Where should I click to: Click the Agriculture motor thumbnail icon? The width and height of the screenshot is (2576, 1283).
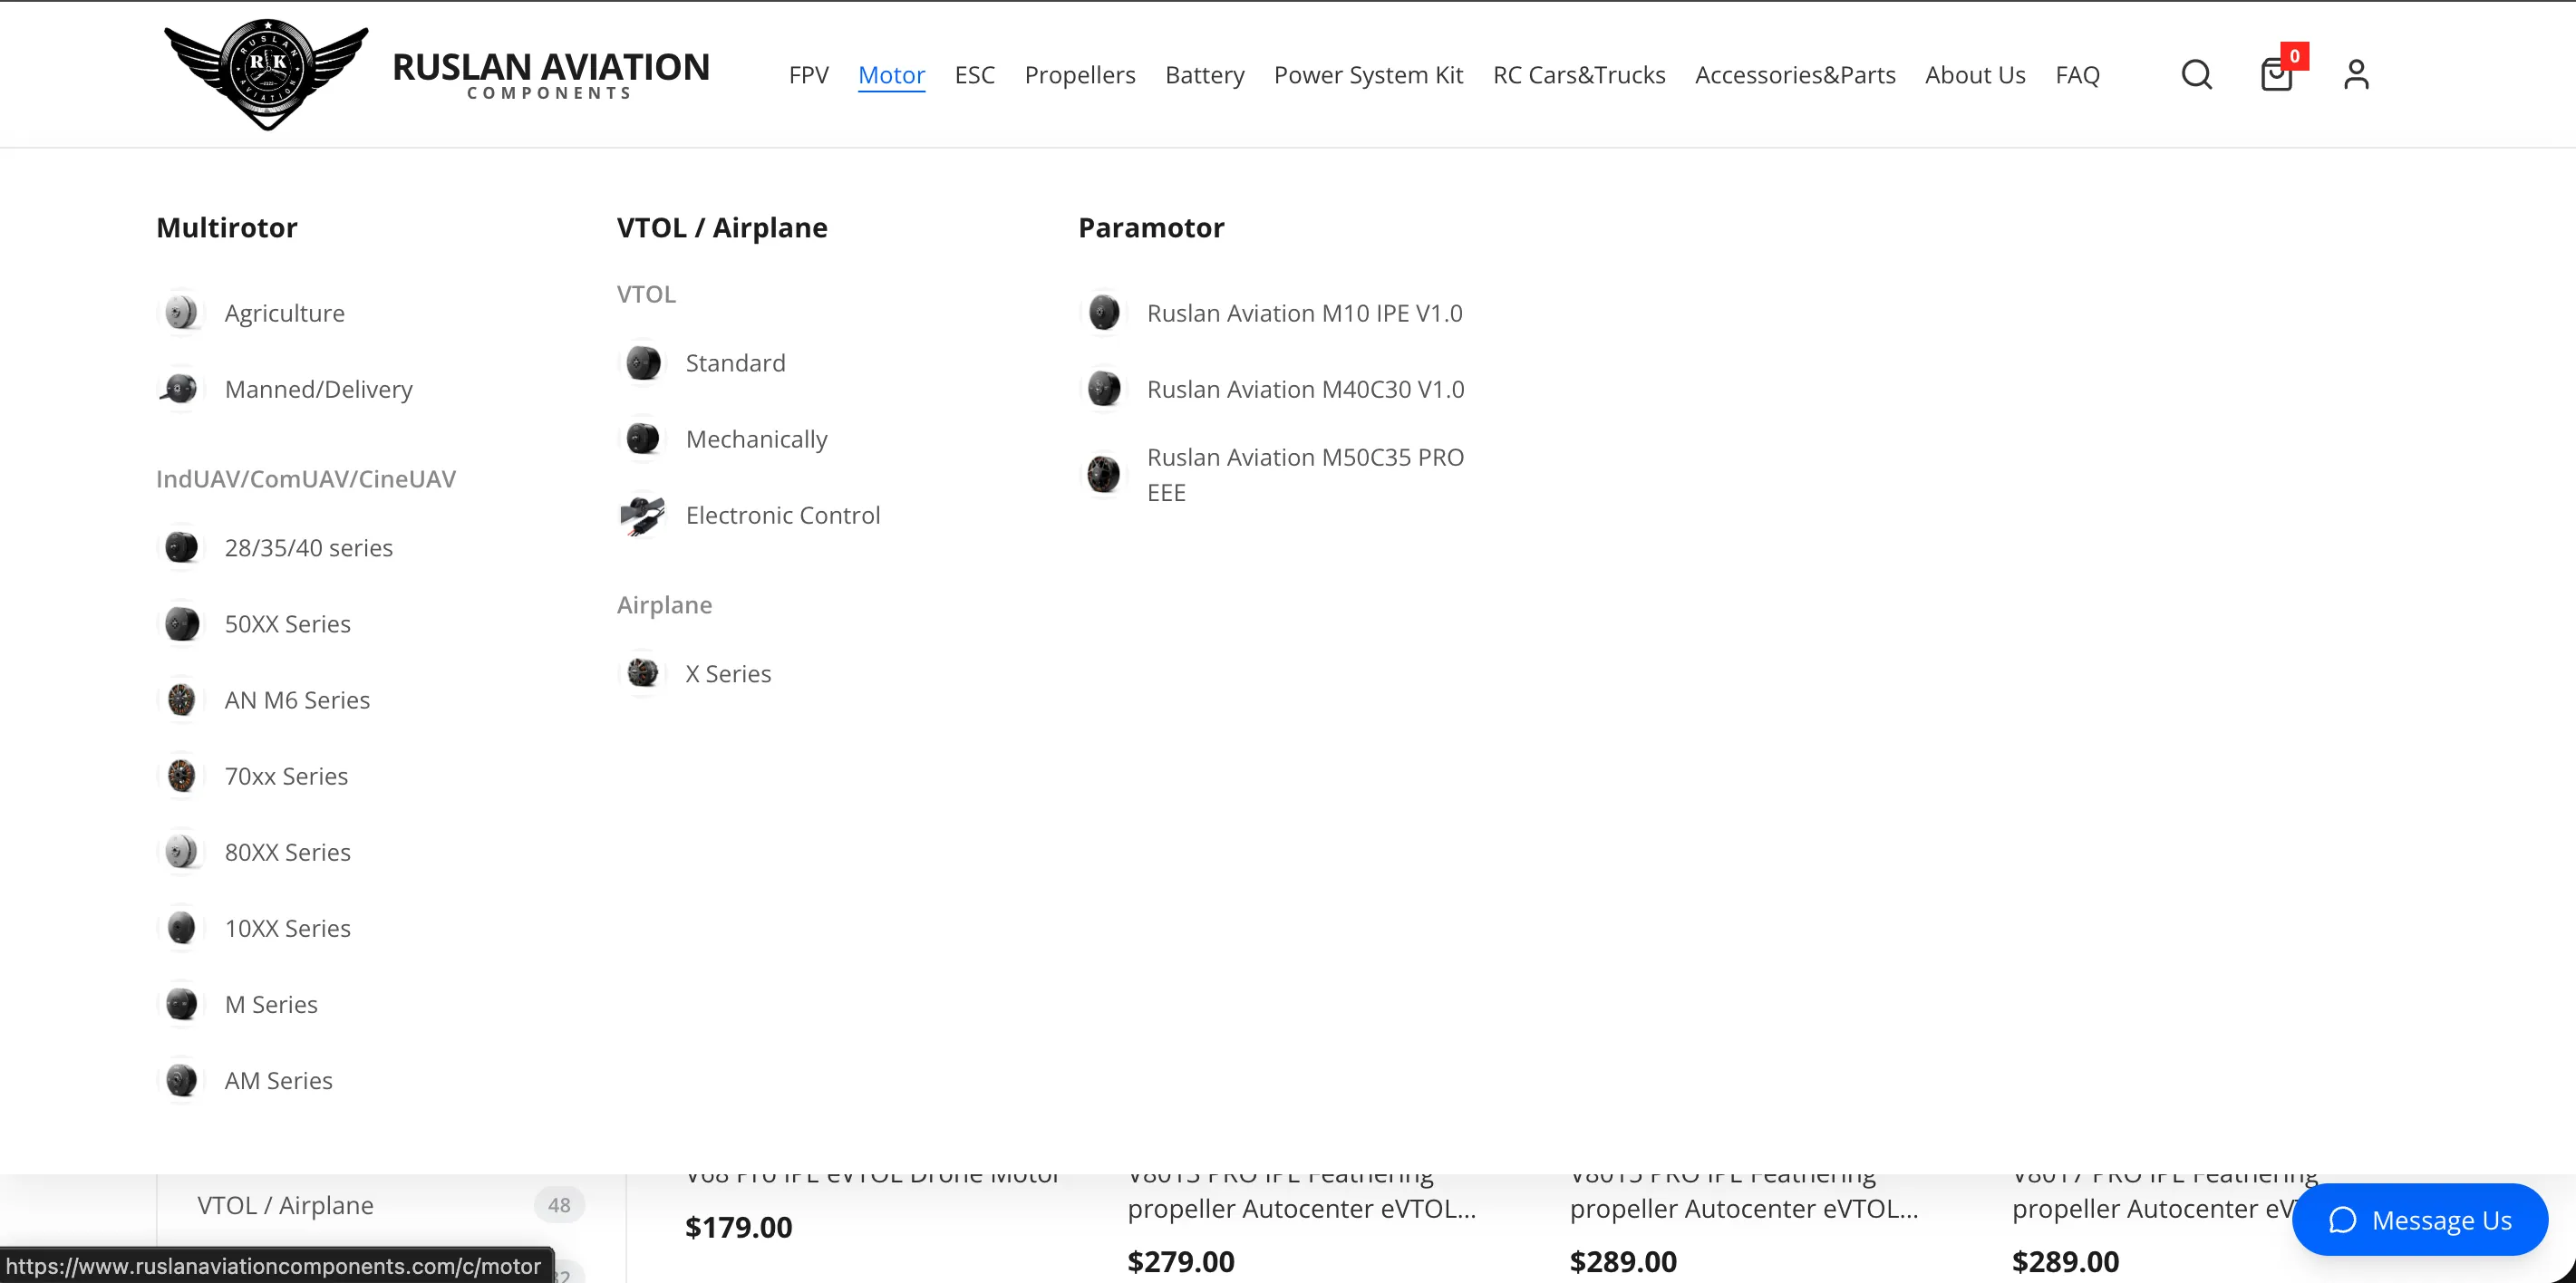[x=181, y=313]
